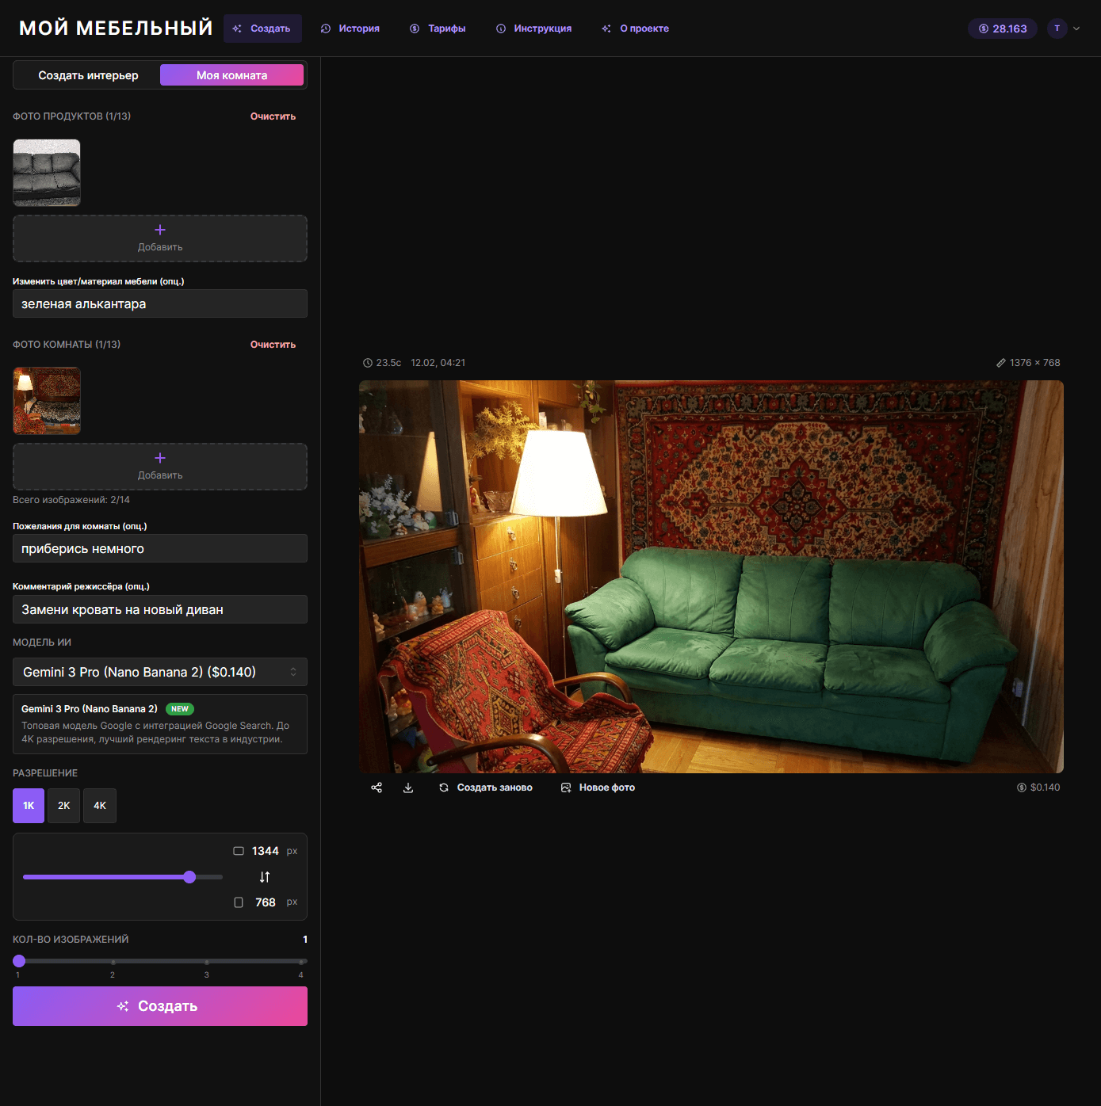Viewport: 1101px width, 1106px height.
Task: Open the Тарифы page
Action: click(x=438, y=29)
